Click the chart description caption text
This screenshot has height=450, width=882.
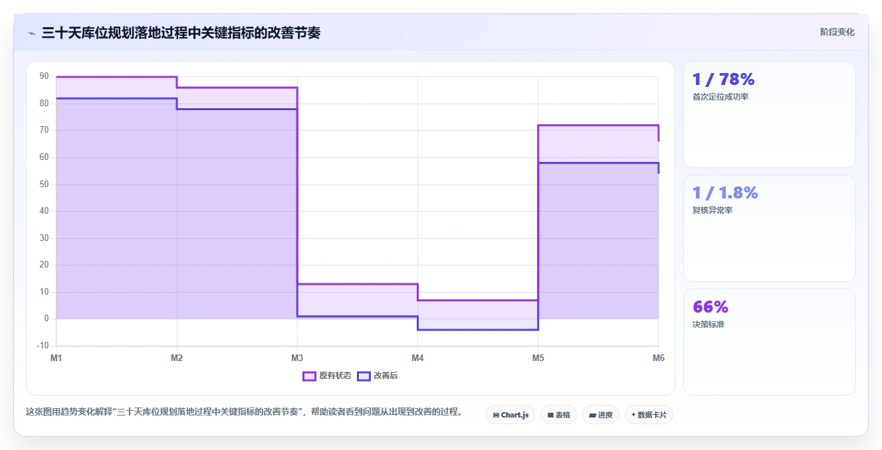point(244,412)
